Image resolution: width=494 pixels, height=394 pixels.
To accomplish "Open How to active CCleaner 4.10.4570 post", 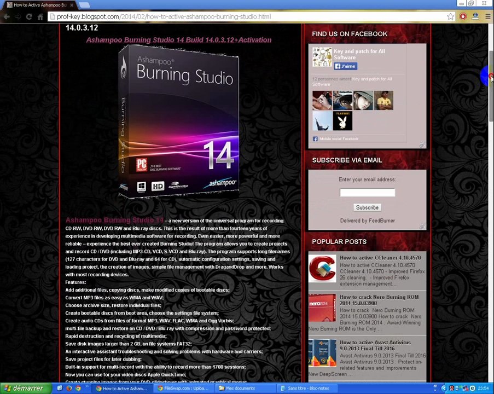I will pyautogui.click(x=380, y=258).
